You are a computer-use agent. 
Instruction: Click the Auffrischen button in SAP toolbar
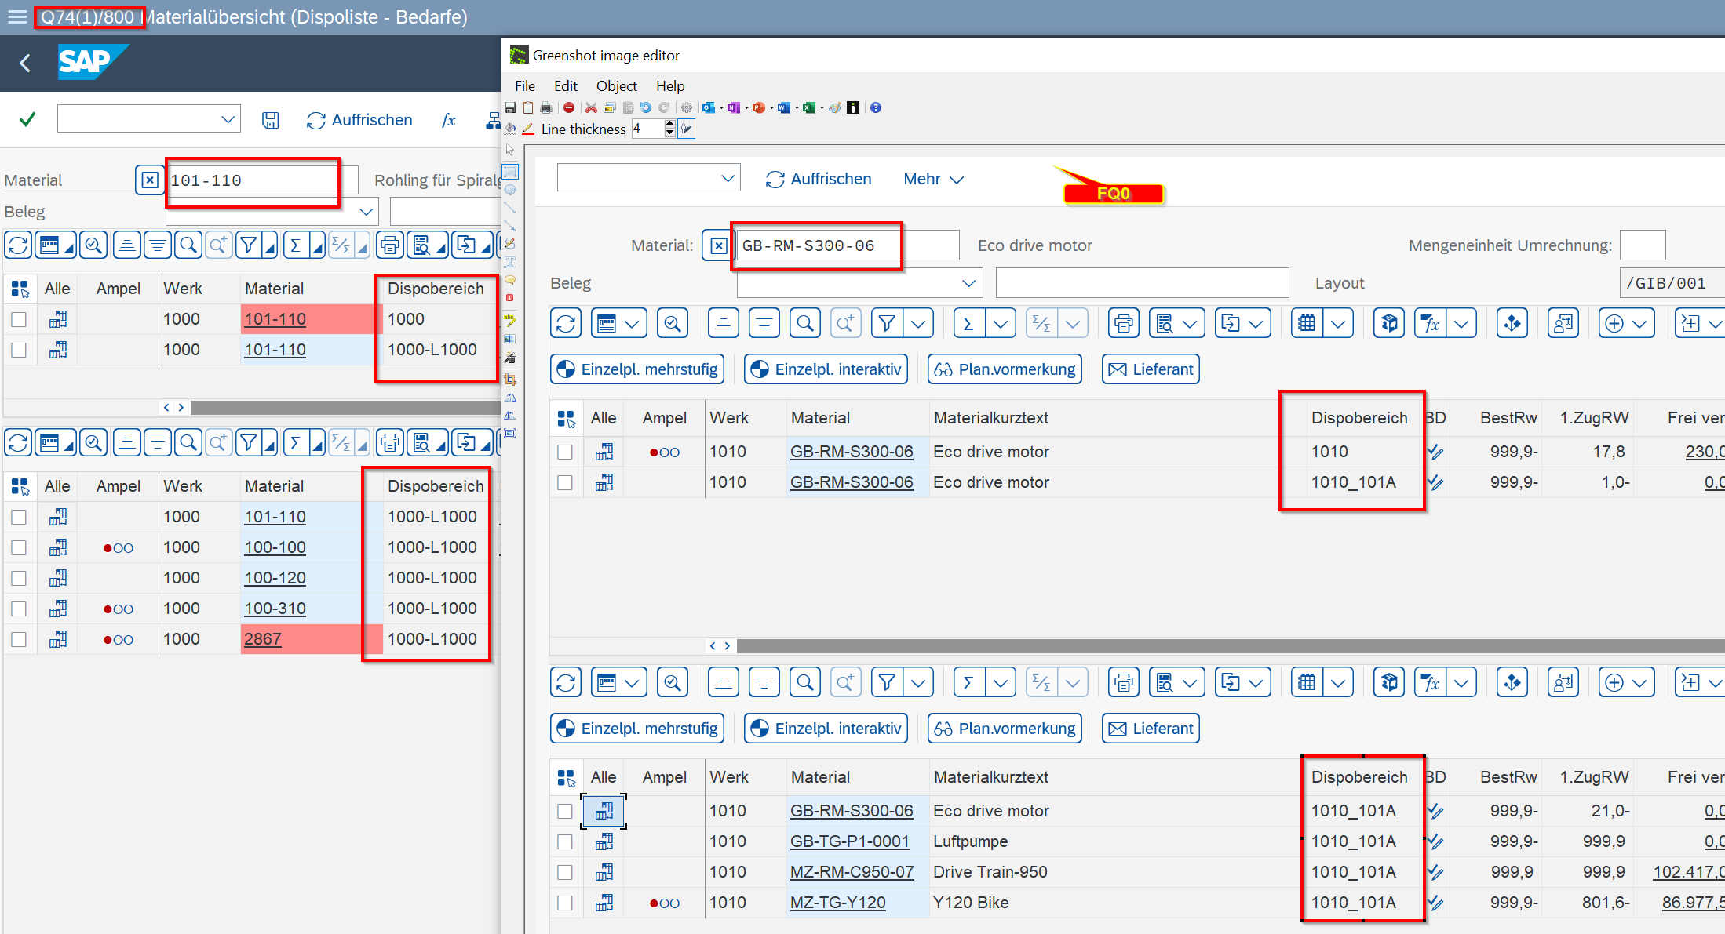(x=359, y=120)
